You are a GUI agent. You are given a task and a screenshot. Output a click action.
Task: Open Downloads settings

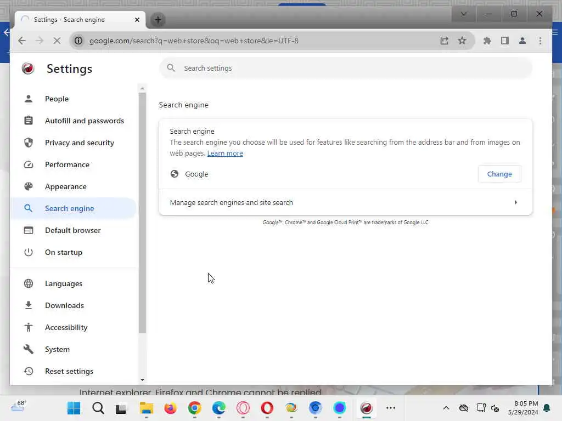point(74,305)
